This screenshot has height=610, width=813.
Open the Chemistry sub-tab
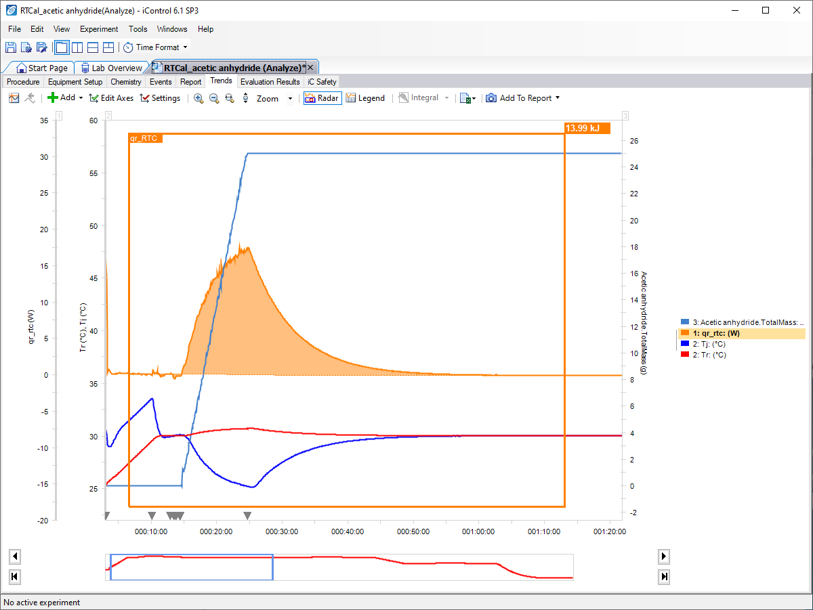tap(126, 82)
